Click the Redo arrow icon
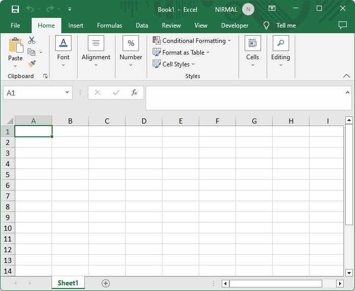This screenshot has width=355, height=291. (50, 9)
